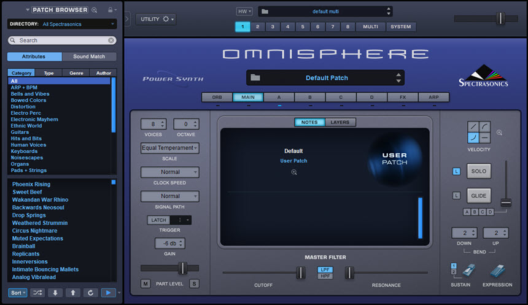
Task: Click the Resonance slider handle
Action: [x=349, y=272]
